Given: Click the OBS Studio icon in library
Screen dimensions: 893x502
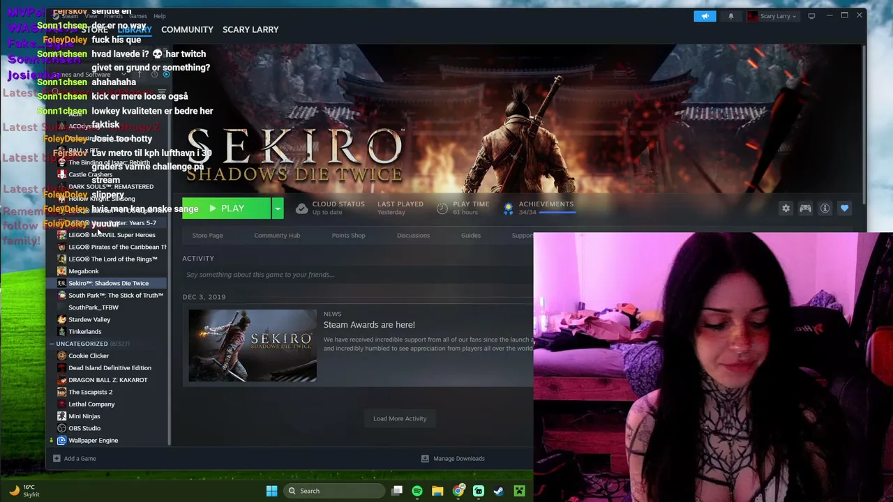Looking at the screenshot, I should (61, 428).
